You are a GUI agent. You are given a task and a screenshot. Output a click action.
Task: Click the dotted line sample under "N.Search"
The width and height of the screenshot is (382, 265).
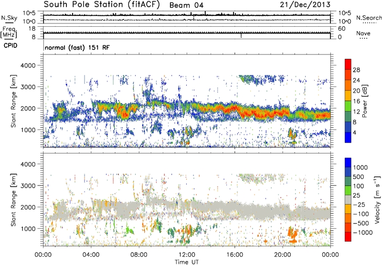(369, 23)
